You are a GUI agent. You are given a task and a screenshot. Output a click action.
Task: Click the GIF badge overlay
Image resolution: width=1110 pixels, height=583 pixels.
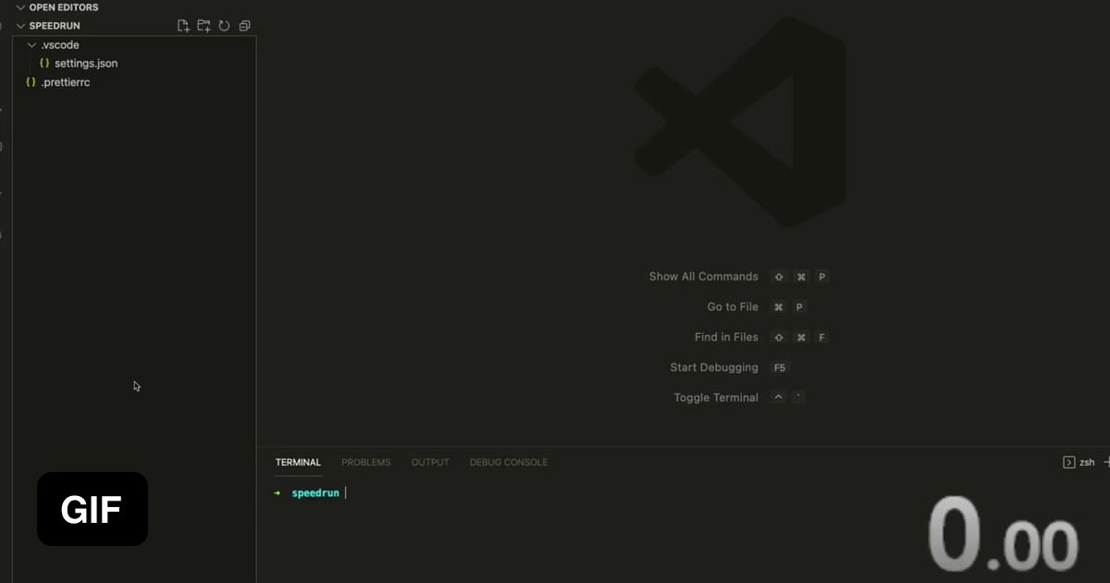92,509
